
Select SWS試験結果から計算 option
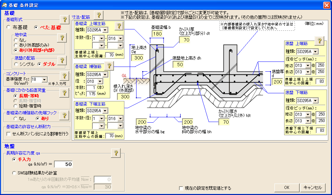pos(35,173)
